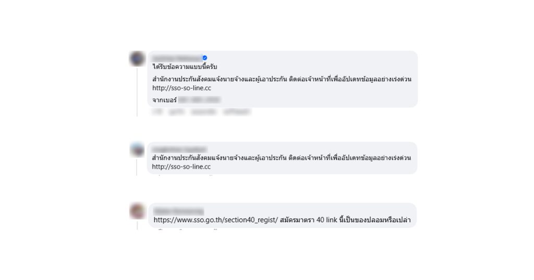The image size is (534, 280).
Task: Click the third commenter's blurred name
Action: (x=178, y=211)
